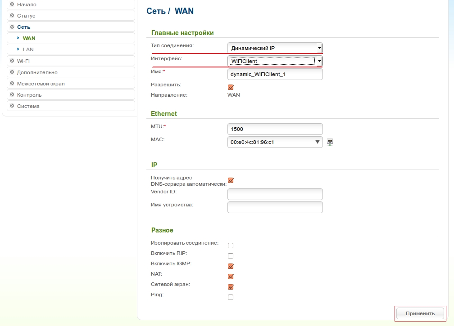Open the Интерфейс WiFiClient dropdown

click(275, 61)
